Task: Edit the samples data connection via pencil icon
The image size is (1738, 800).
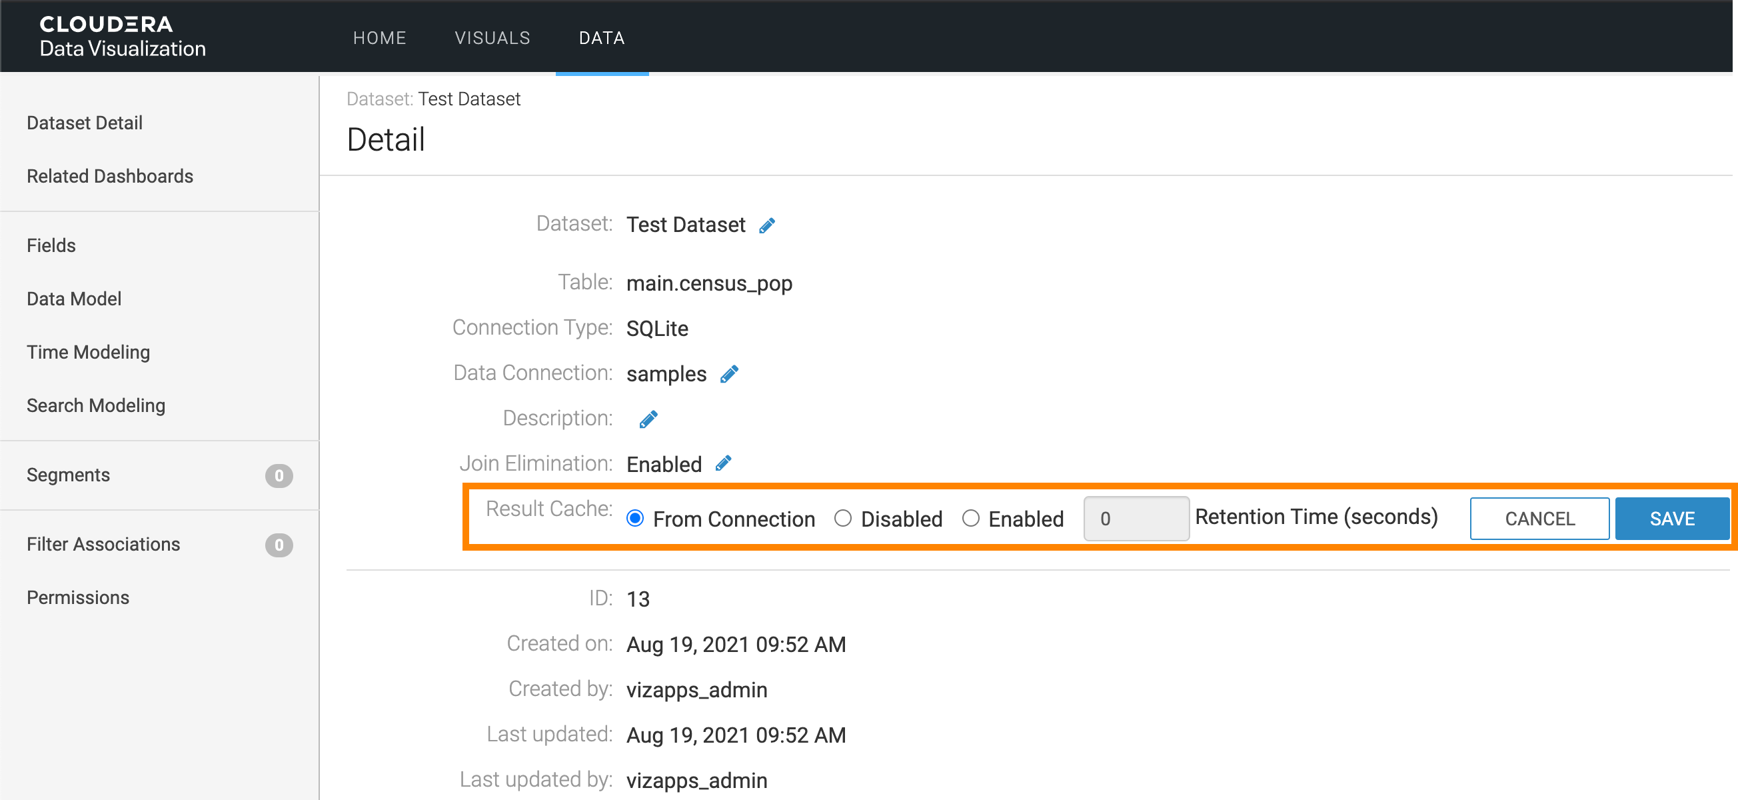Action: coord(728,373)
